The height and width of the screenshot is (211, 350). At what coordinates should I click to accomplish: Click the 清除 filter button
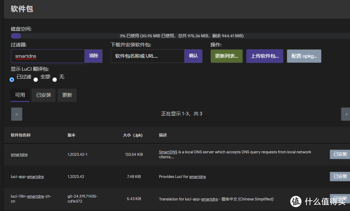tap(93, 56)
